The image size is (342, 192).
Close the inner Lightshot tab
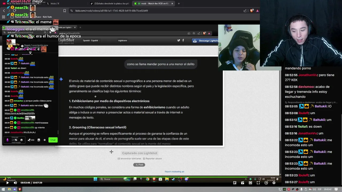coord(75,27)
